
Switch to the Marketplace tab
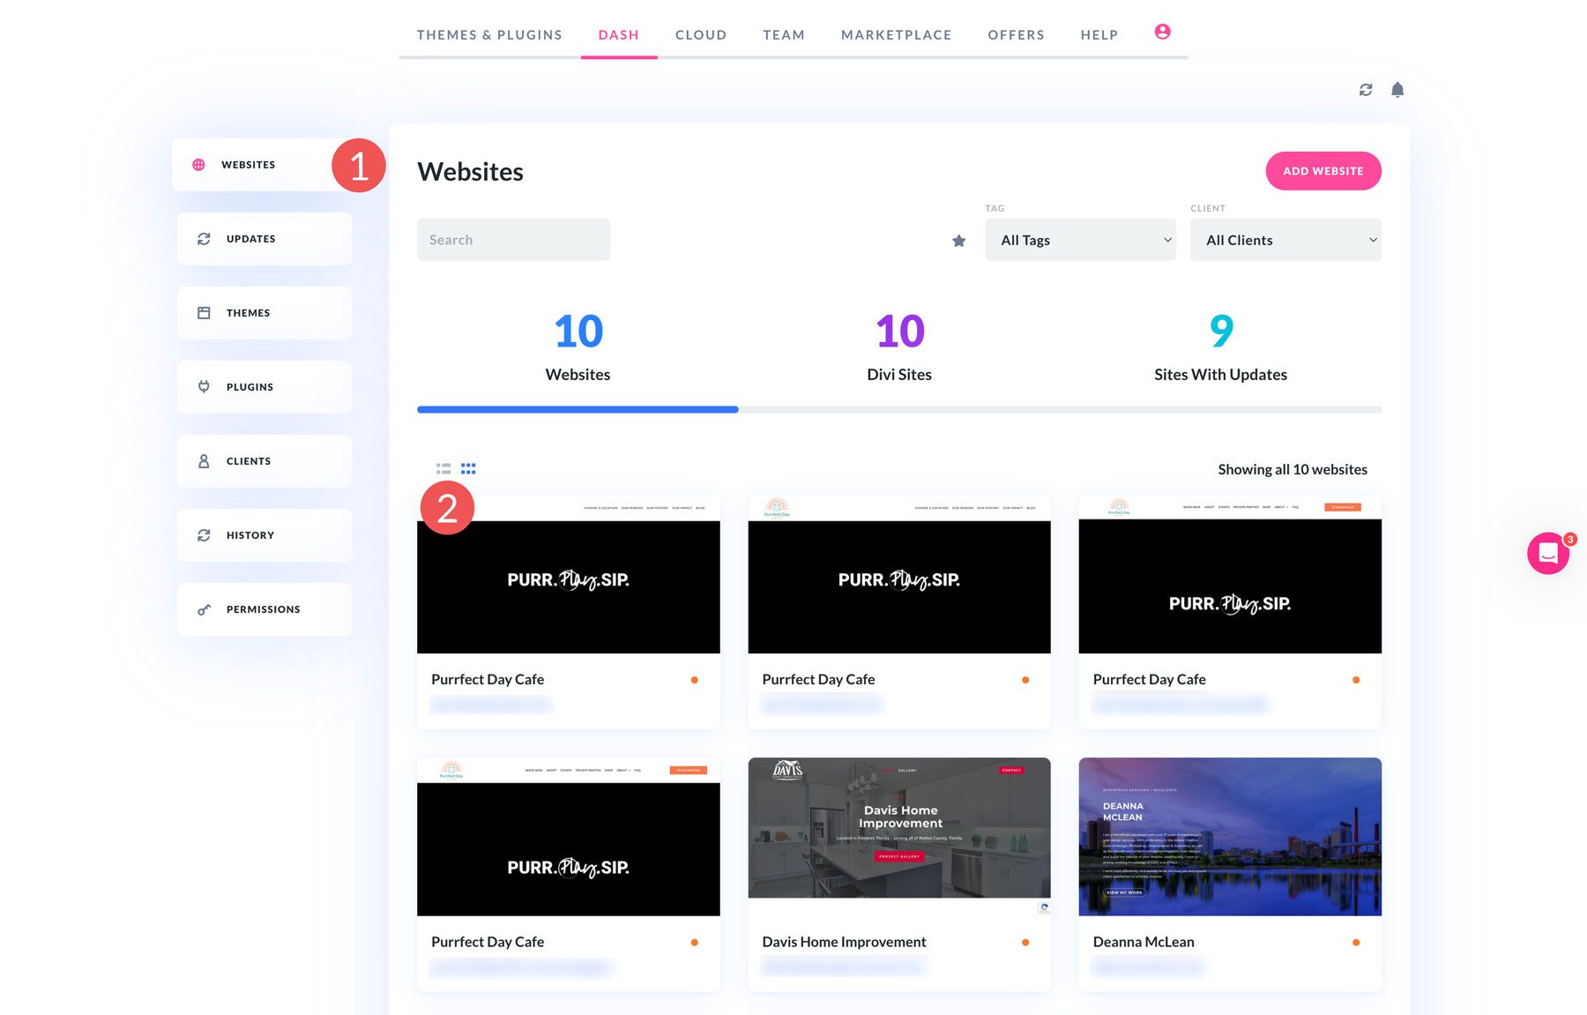coord(896,34)
